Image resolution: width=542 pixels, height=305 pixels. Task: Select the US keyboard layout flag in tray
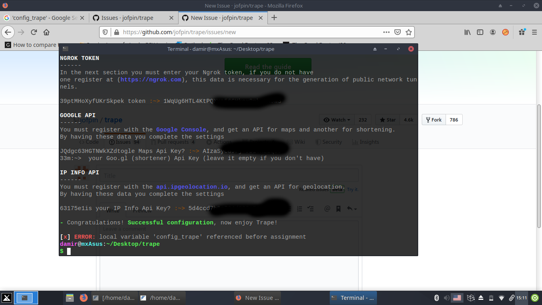pos(457,298)
